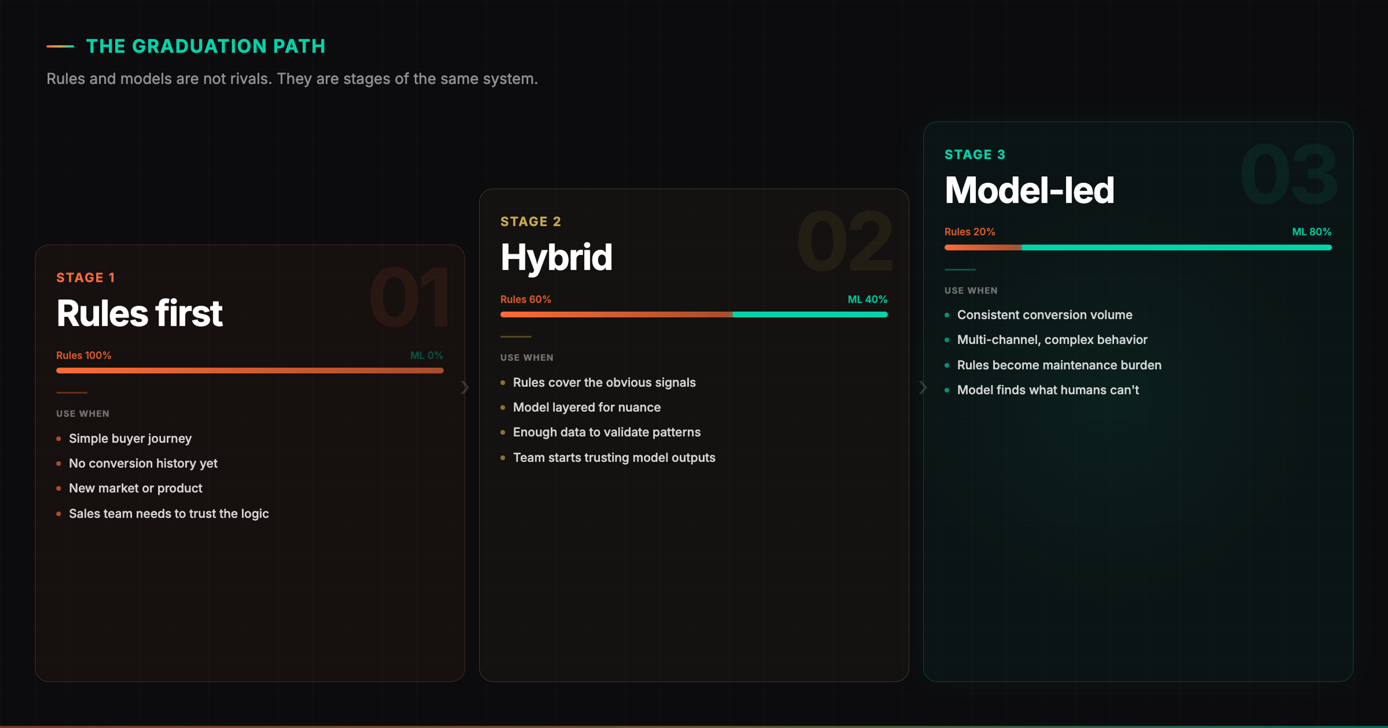Click the 'STAGE 3' label
1388x728 pixels.
pyautogui.click(x=975, y=155)
